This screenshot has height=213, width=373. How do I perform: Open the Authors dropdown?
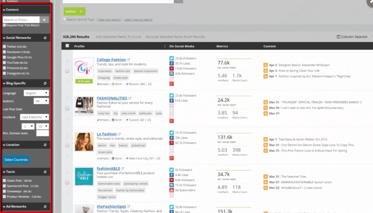[41, 101]
